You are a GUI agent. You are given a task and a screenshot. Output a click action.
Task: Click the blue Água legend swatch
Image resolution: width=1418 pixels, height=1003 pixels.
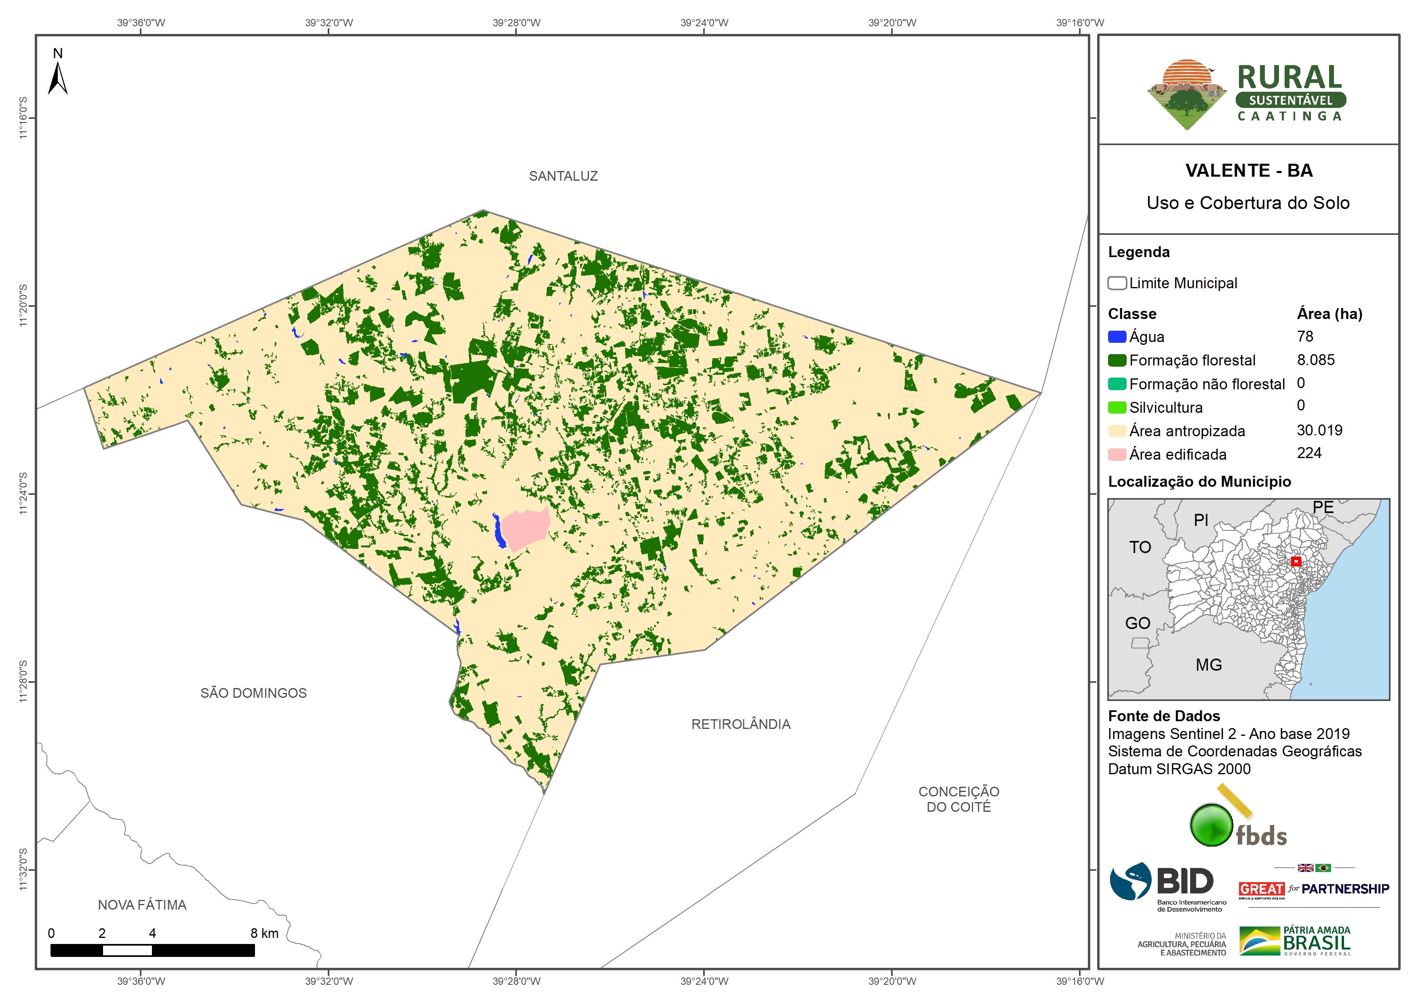coord(1117,337)
